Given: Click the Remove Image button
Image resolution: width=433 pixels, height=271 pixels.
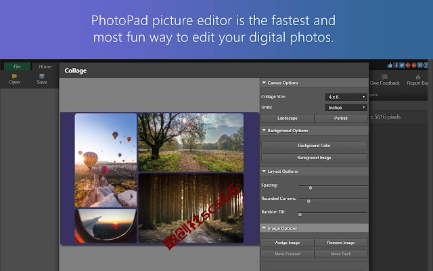Looking at the screenshot, I should pyautogui.click(x=341, y=243).
